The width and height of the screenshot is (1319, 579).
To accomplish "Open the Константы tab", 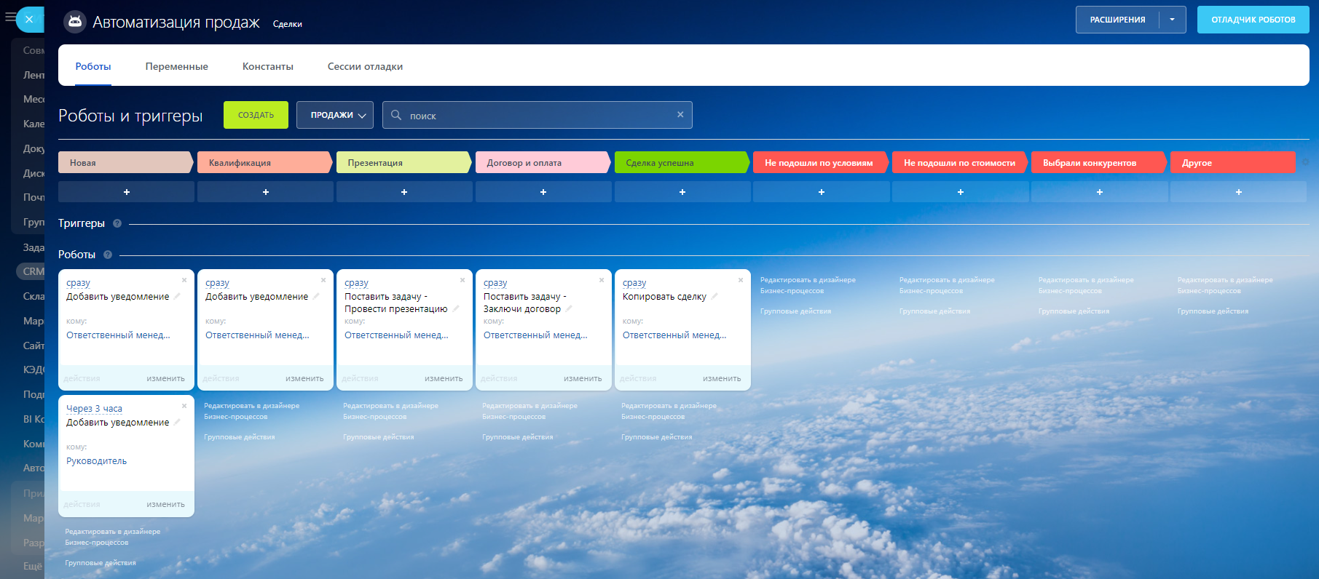I will [x=268, y=66].
